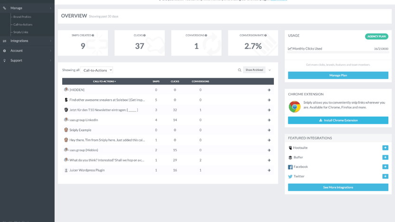Add the Facebook integration with plus
The width and height of the screenshot is (395, 222).
[385, 166]
